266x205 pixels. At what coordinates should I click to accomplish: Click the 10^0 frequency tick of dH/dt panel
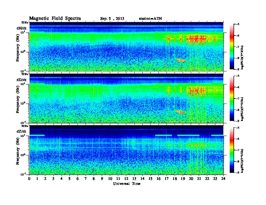23,52
